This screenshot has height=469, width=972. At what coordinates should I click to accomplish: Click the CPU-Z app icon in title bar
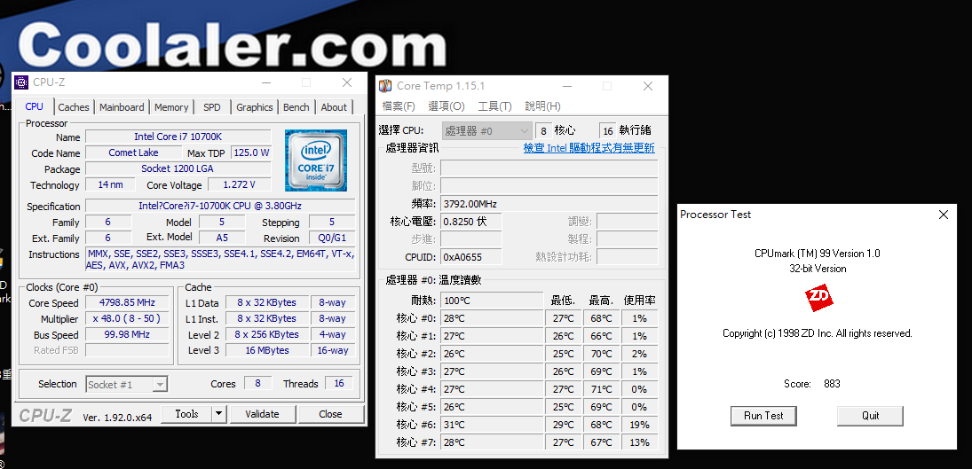click(21, 82)
